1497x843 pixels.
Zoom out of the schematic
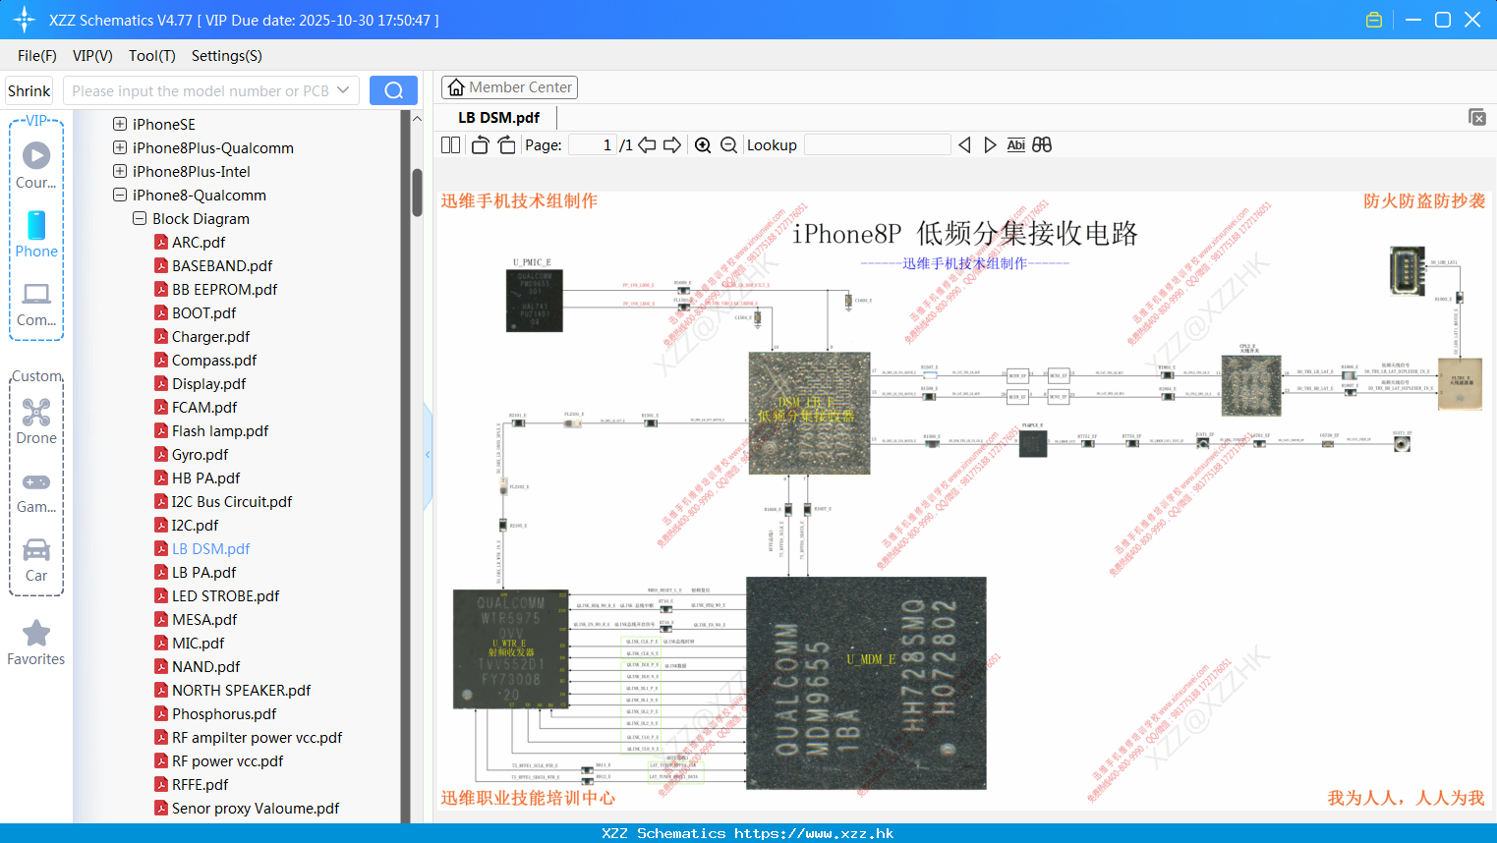coord(728,145)
